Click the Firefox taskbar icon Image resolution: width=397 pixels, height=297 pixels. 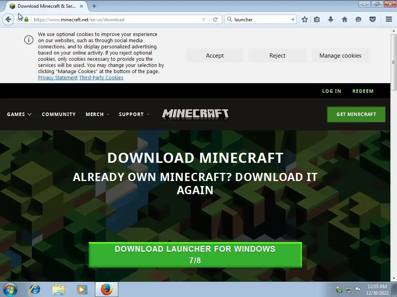[x=107, y=289]
